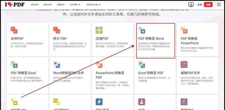Click the red 注册 button

pyautogui.click(x=208, y=5)
